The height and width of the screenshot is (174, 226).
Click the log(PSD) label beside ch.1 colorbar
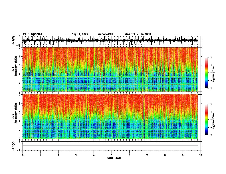click(214, 74)
